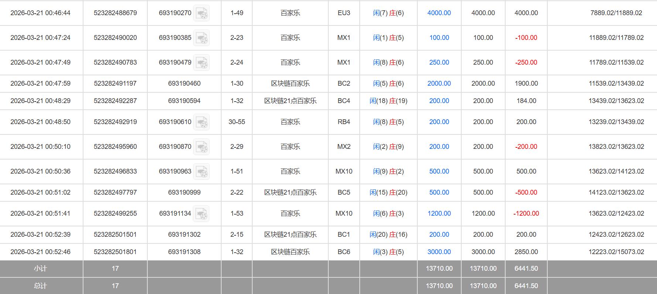The width and height of the screenshot is (657, 294).
Task: Click result 闲(18) 庄(19) in BC4 row
Action: pos(388,101)
